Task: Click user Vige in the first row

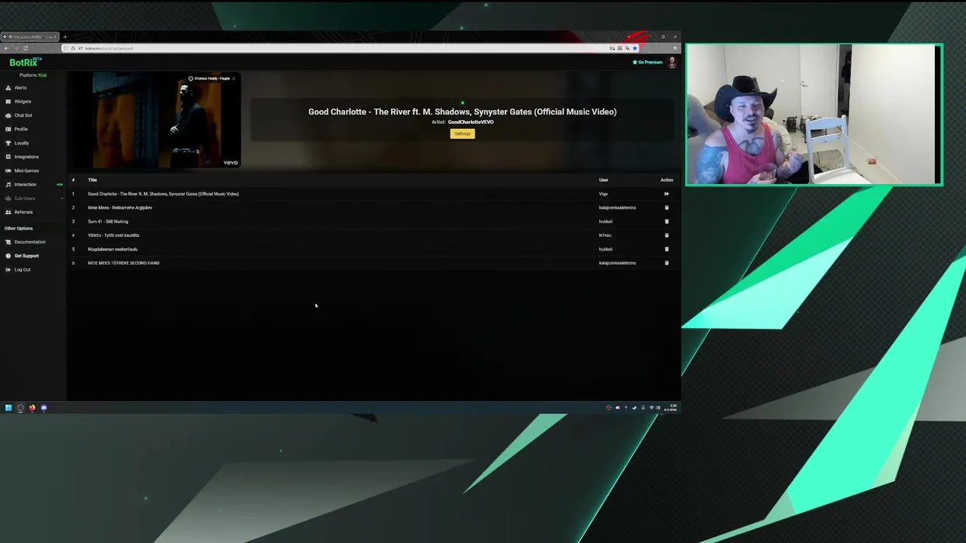Action: 603,194
